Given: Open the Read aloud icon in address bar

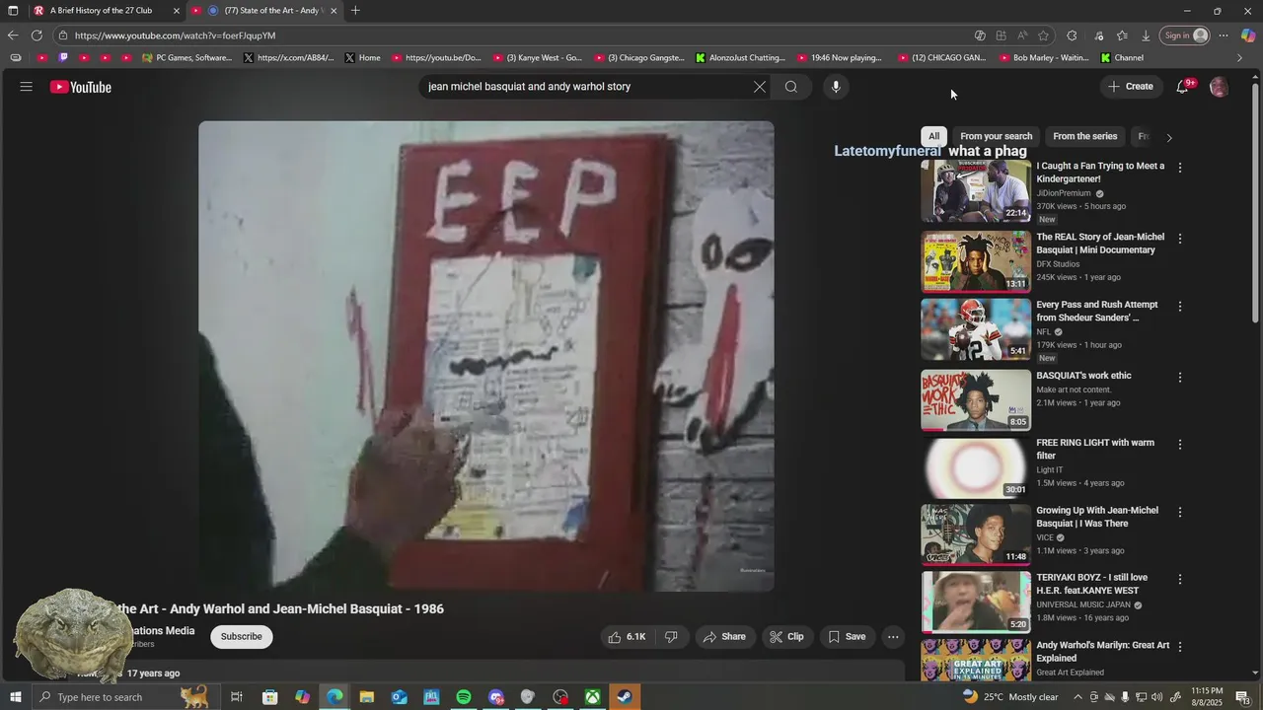Looking at the screenshot, I should [x=1022, y=35].
